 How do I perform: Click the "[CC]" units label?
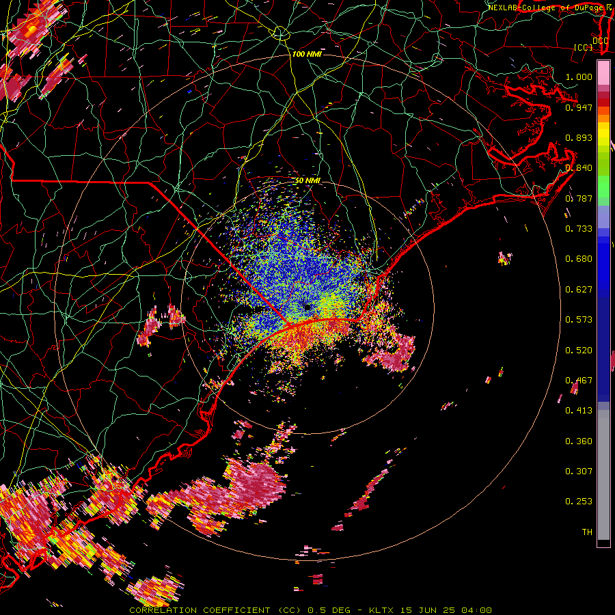(x=584, y=47)
